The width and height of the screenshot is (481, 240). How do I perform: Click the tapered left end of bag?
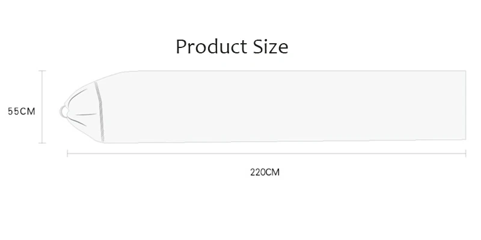point(81,112)
